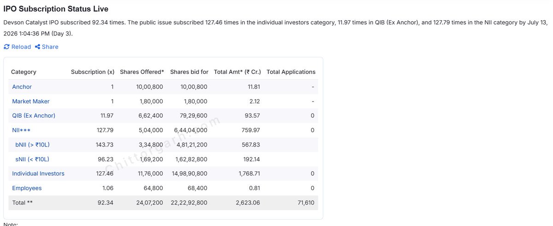Click the 1,62,82,800 shares bid cell
The image size is (553, 226).
(192, 159)
